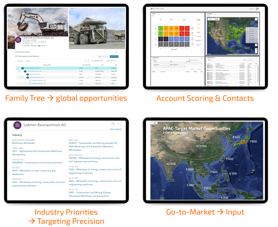Switch the heat map to Satellit view
278x227 pixels.
[216, 19]
